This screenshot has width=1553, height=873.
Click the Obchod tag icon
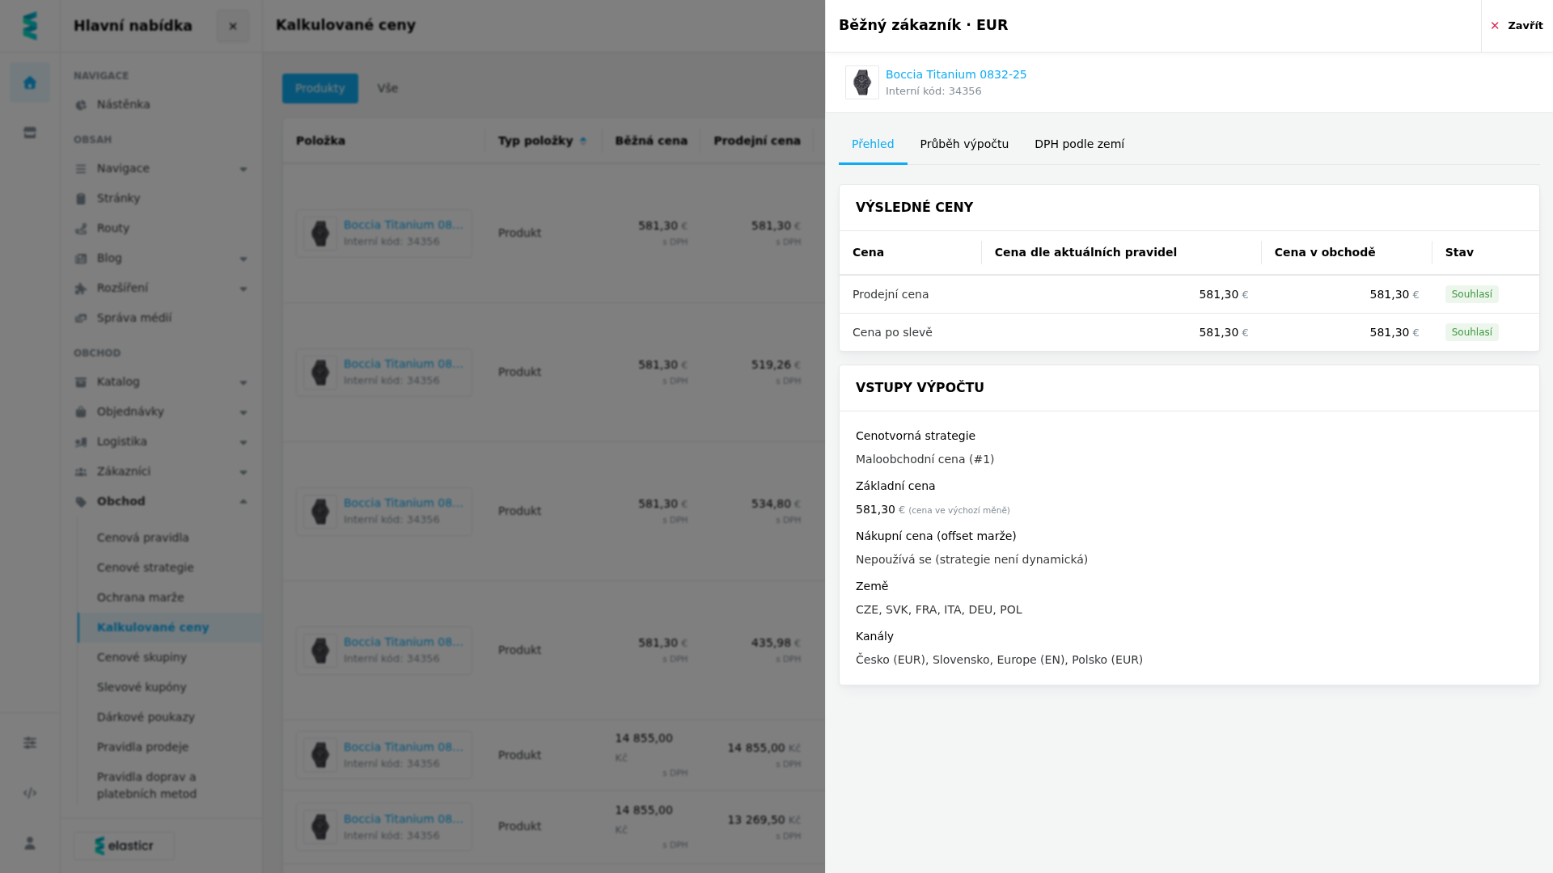[x=81, y=502]
